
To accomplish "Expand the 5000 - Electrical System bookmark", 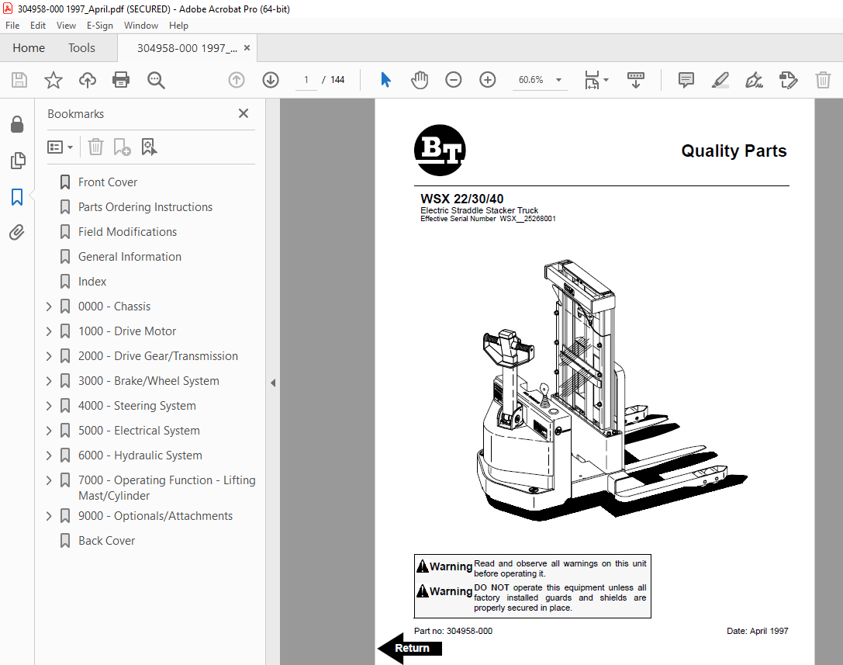I will (49, 431).
